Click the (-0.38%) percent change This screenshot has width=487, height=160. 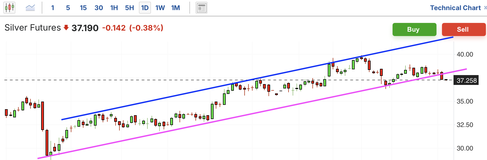pos(146,28)
